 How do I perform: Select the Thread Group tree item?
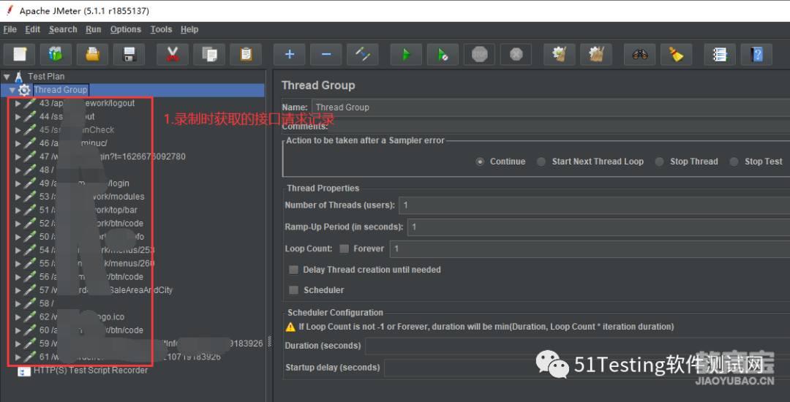click(x=61, y=90)
